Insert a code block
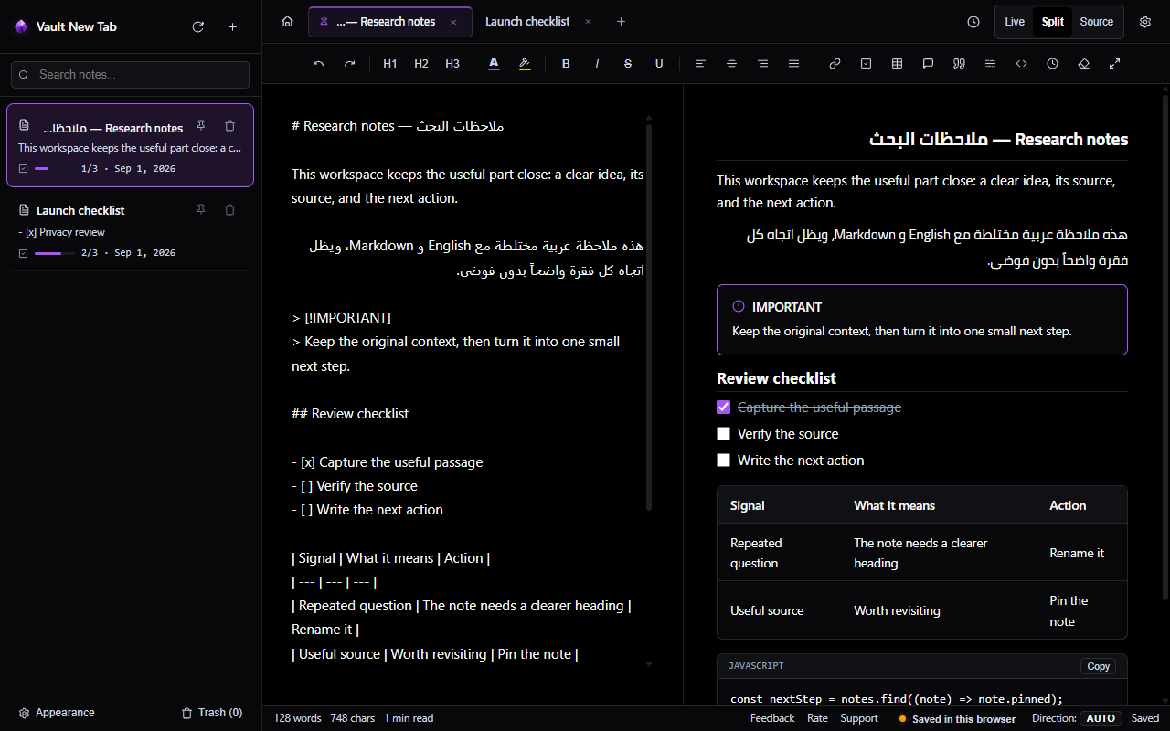Viewport: 1170px width, 731px height. tap(1021, 64)
